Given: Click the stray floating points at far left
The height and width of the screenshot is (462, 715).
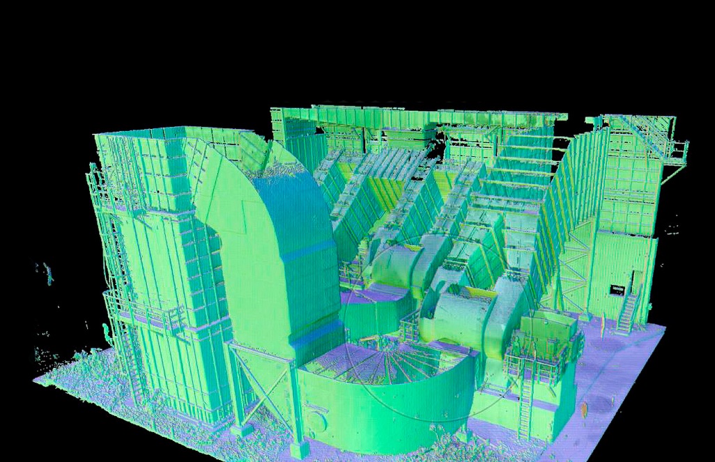Looking at the screenshot, I should point(47,272).
